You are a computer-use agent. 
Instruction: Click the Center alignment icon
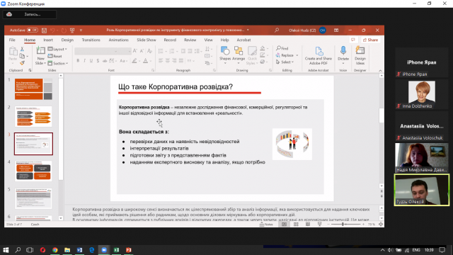coord(168,61)
